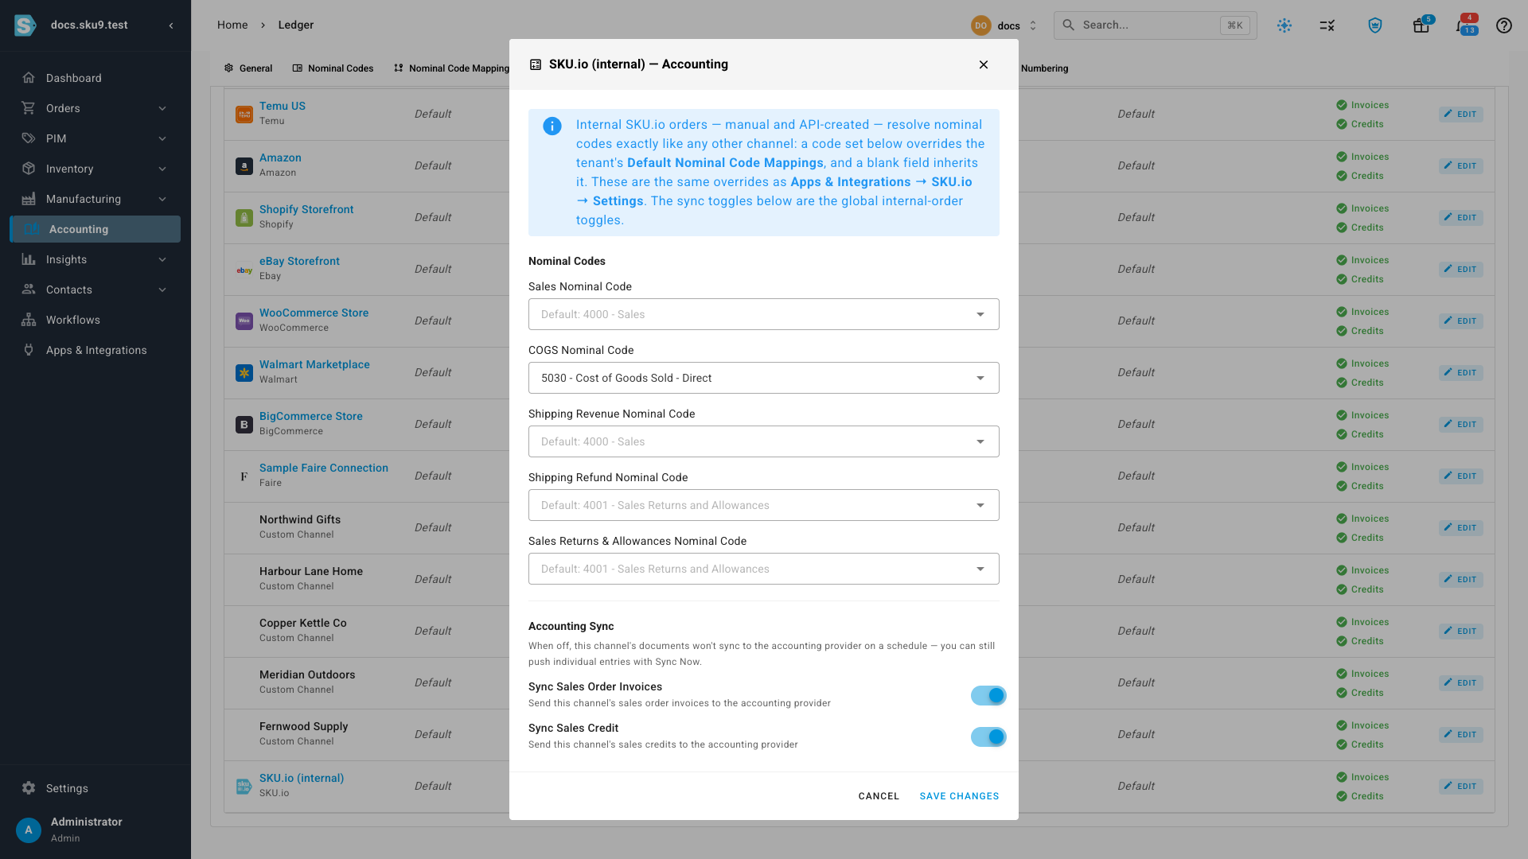Open Accounting in the sidebar
Viewport: 1528px width, 859px height.
[95, 229]
